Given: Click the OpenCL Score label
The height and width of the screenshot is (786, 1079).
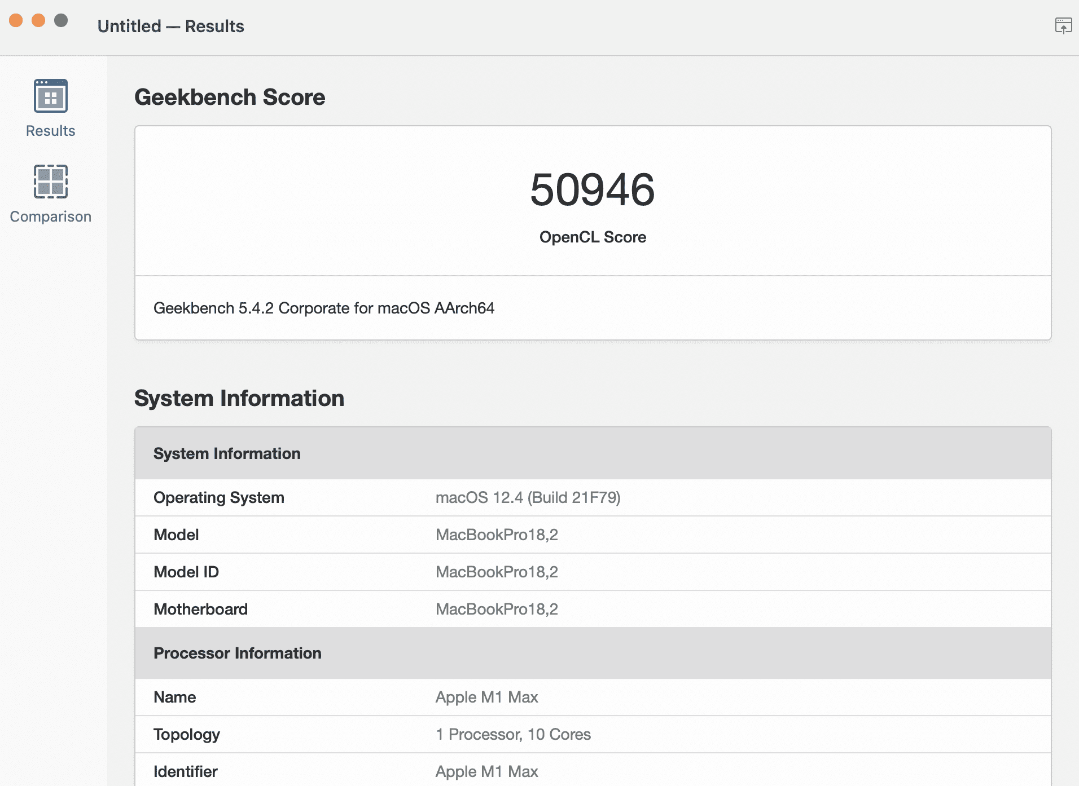Looking at the screenshot, I should point(593,237).
